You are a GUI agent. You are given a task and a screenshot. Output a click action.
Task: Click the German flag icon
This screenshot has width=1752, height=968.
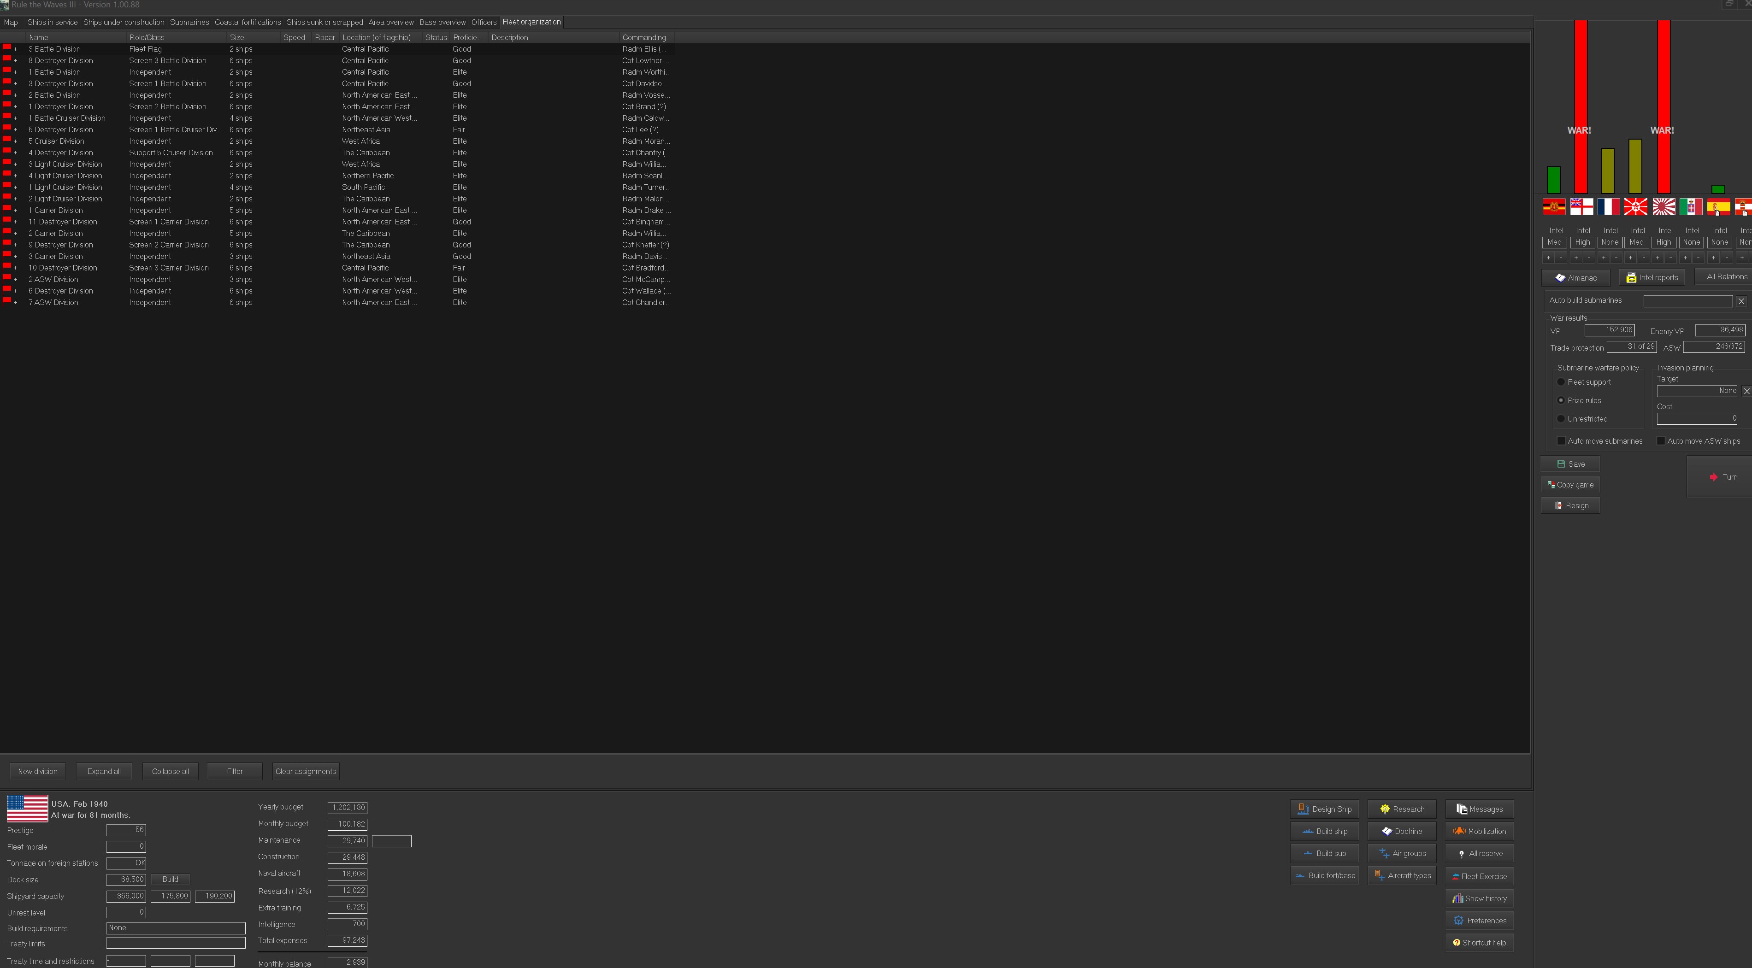click(x=1554, y=206)
